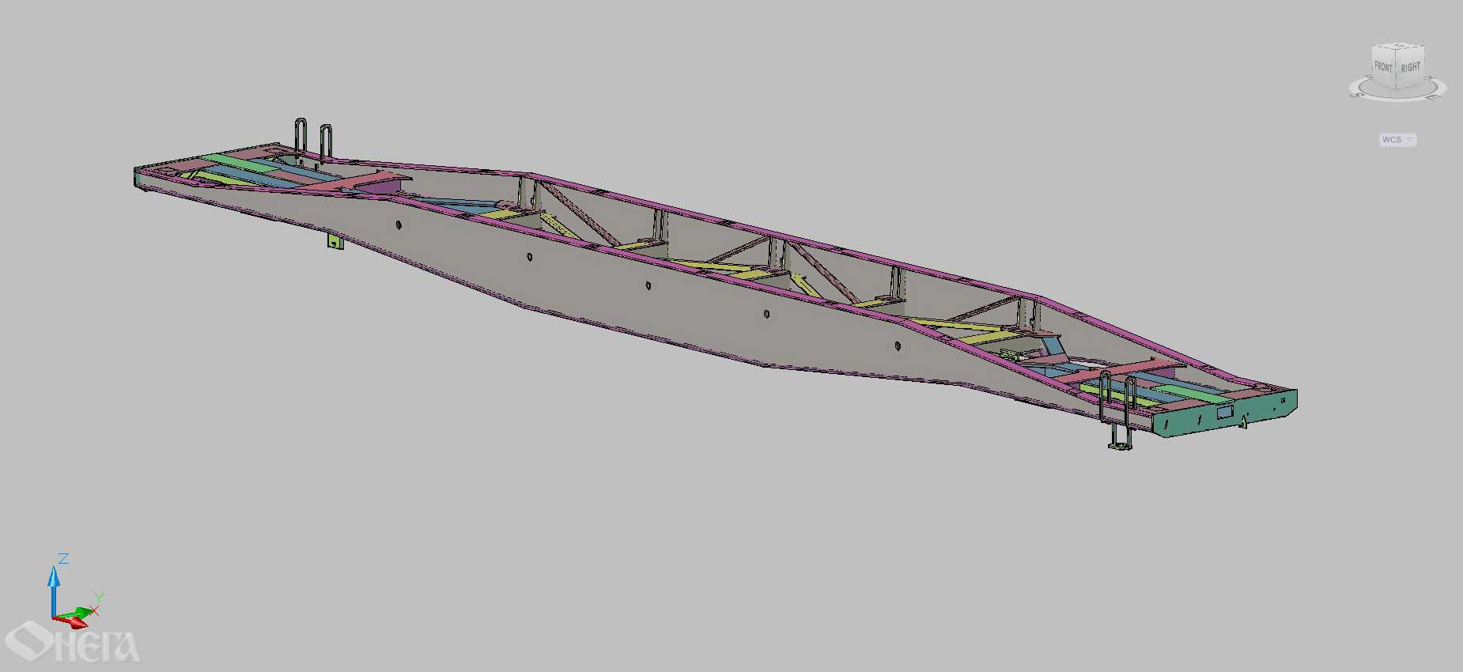Click the E compass letter on ViewCube ring
The height and width of the screenshot is (672, 1463).
(x=1434, y=96)
